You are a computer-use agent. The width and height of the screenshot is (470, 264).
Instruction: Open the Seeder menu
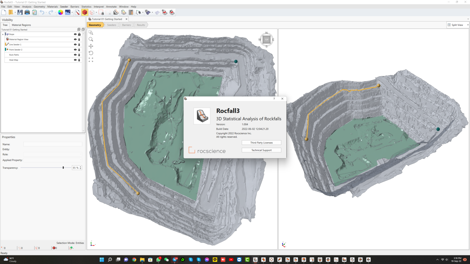64,6
